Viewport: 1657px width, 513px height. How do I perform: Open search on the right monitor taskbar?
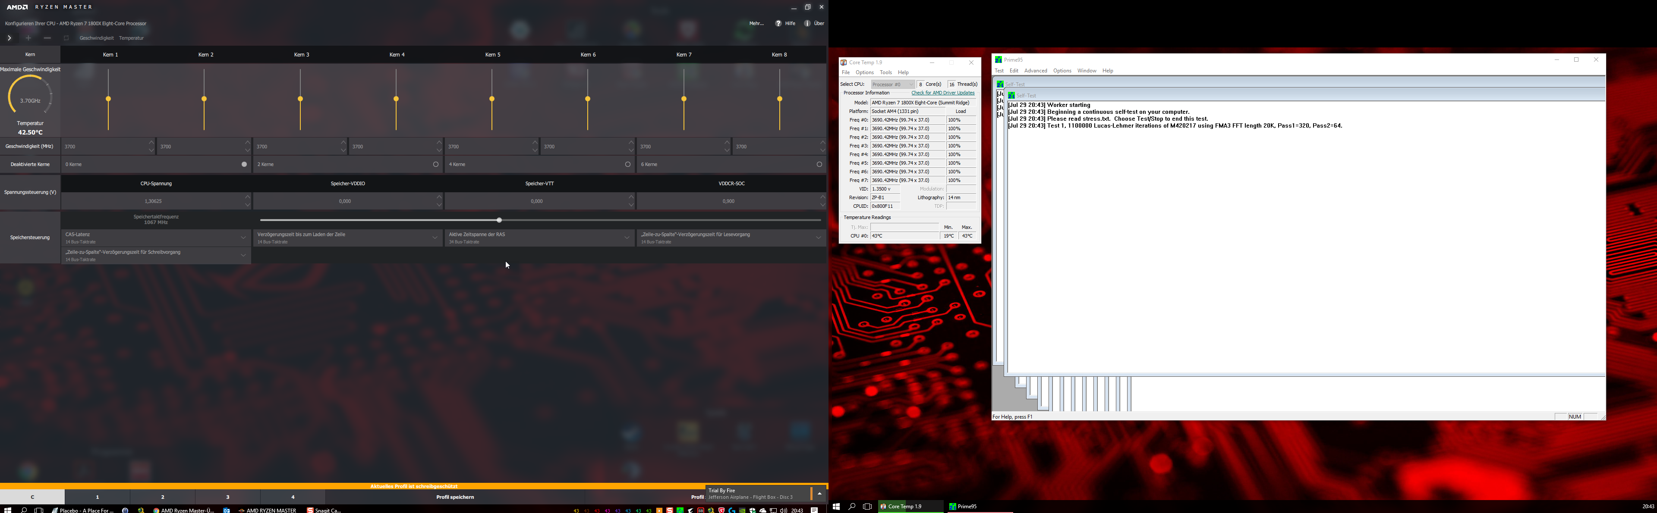(852, 507)
